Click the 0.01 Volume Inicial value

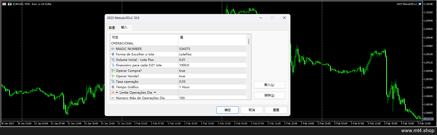(212, 60)
